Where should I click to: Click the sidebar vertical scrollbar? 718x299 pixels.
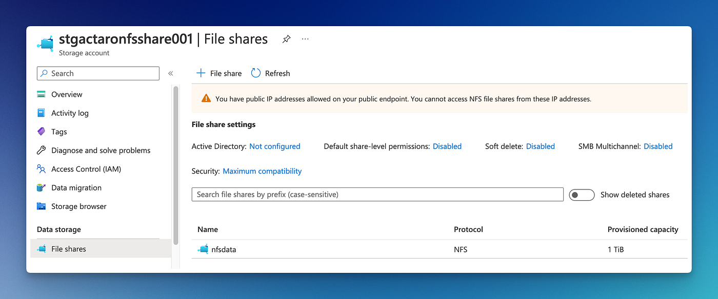tap(176, 165)
